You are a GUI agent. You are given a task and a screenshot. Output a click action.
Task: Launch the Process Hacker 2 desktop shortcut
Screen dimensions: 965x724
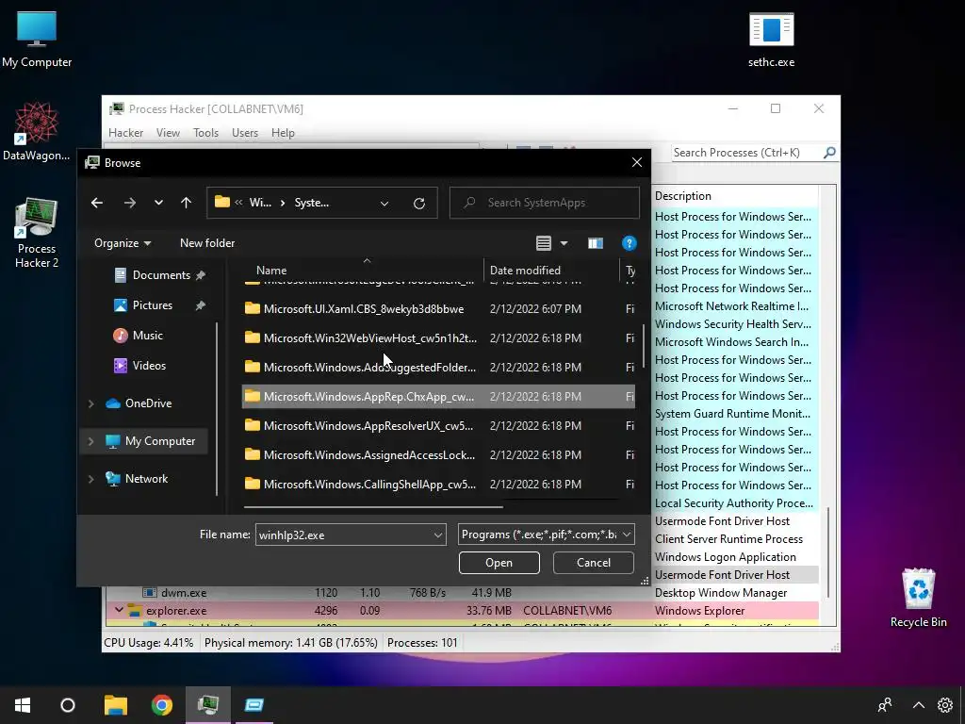click(x=37, y=233)
